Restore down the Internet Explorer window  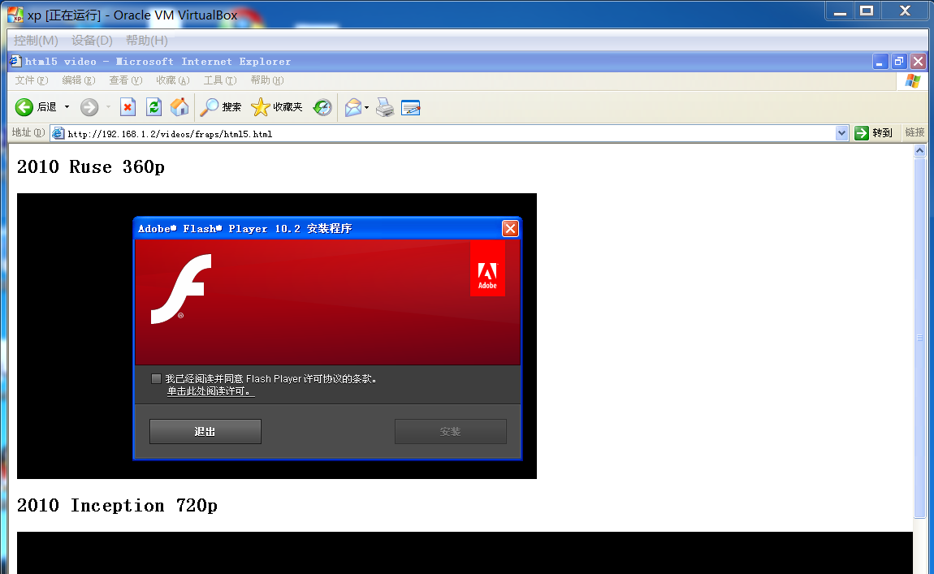899,62
